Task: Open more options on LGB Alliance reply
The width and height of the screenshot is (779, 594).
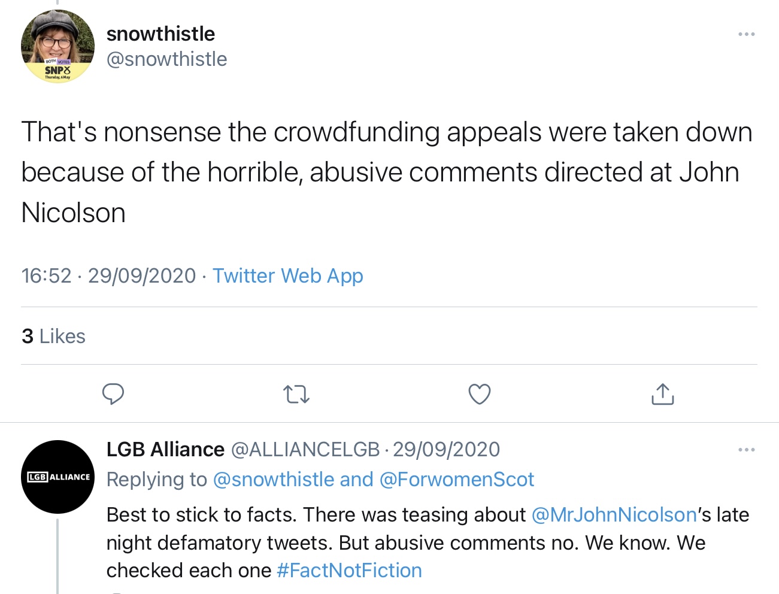Action: [x=746, y=450]
